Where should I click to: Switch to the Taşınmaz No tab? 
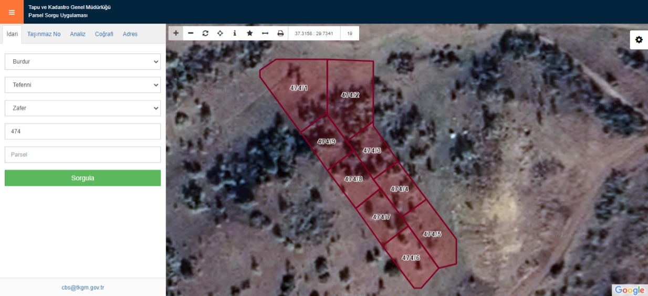(x=44, y=34)
